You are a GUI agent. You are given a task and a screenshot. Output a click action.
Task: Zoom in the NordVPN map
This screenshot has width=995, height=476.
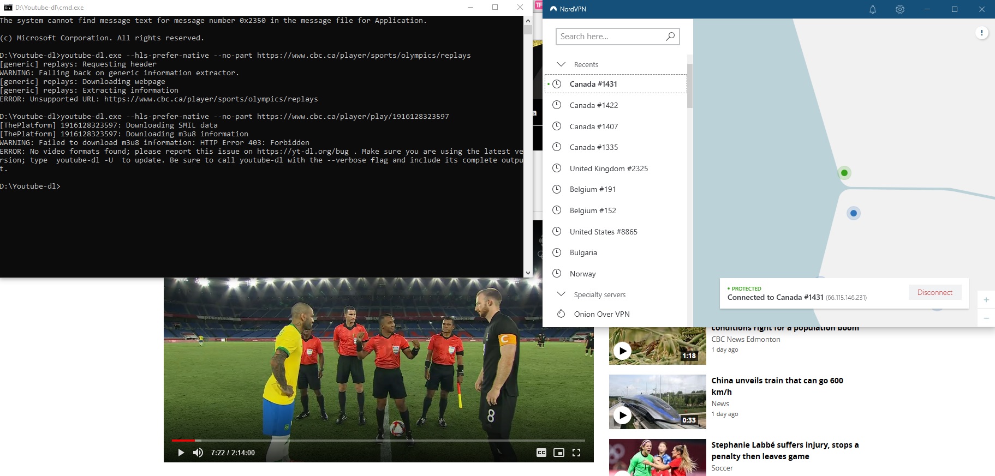click(x=986, y=300)
